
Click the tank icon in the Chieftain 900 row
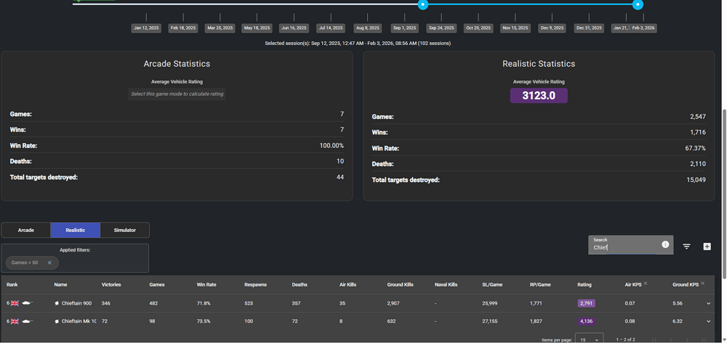coord(28,303)
